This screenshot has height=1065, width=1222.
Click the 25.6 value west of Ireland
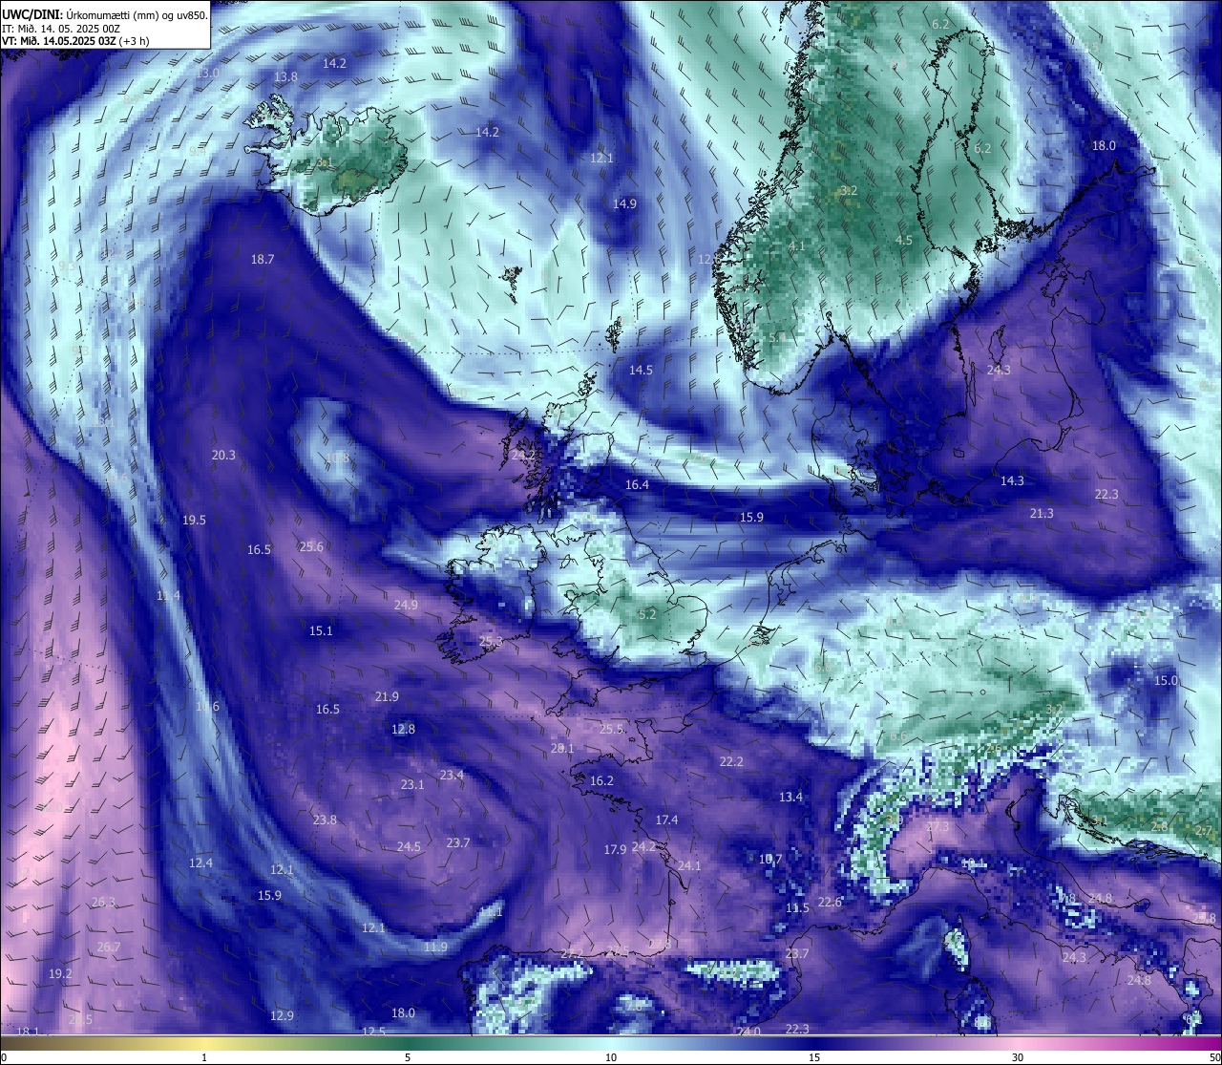(x=311, y=546)
